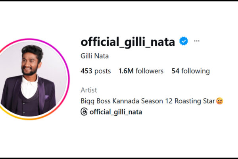
Task: Click the Threads logo icon
Action: pos(84,112)
